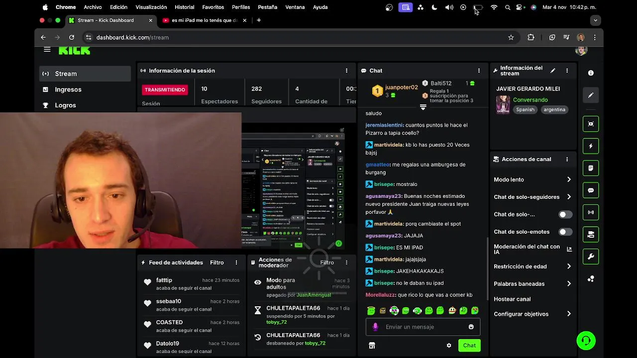Open the emoji picker in message box
Viewport: 637px width, 358px height.
[471, 327]
